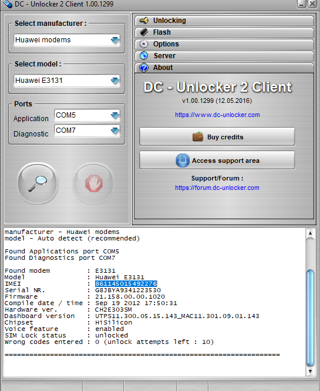Click the model Auto detect (recommended) line
Image resolution: width=320 pixels, height=391 pixels.
72,239
